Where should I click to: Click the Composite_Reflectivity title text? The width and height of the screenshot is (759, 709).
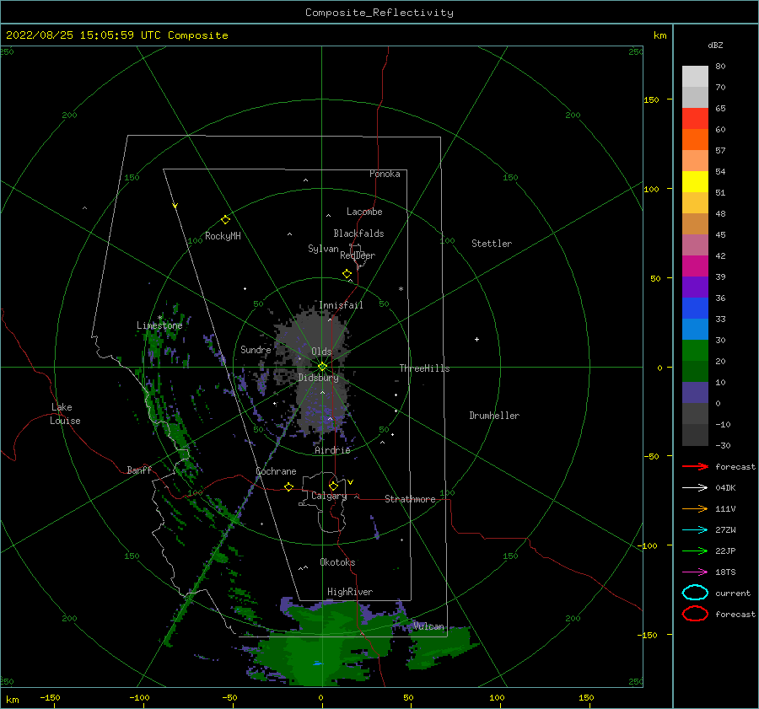(379, 13)
